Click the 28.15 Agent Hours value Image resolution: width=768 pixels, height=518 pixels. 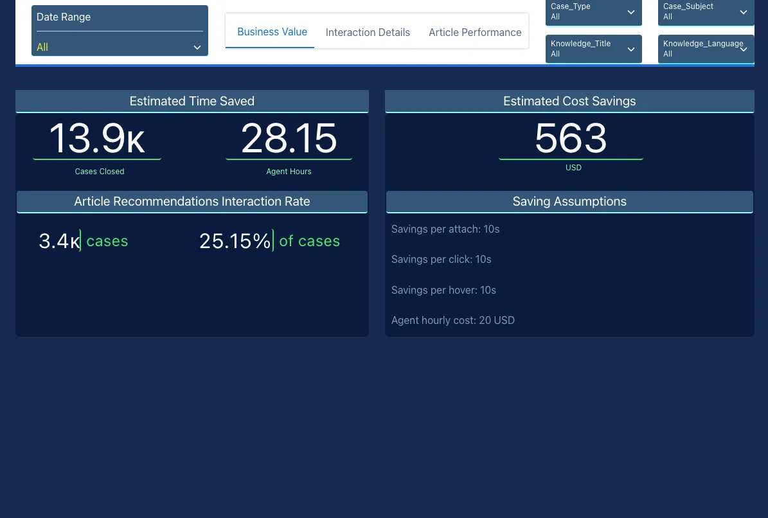point(289,139)
